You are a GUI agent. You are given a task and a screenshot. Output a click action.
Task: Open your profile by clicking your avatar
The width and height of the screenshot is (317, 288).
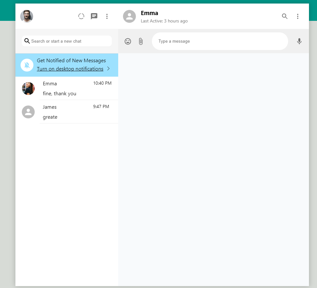[x=27, y=16]
